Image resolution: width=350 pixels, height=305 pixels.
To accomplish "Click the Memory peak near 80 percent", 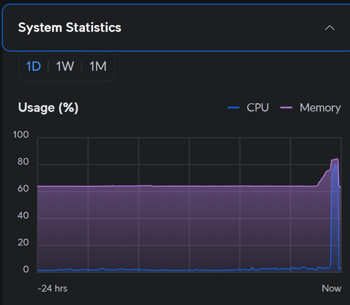I will coord(336,159).
